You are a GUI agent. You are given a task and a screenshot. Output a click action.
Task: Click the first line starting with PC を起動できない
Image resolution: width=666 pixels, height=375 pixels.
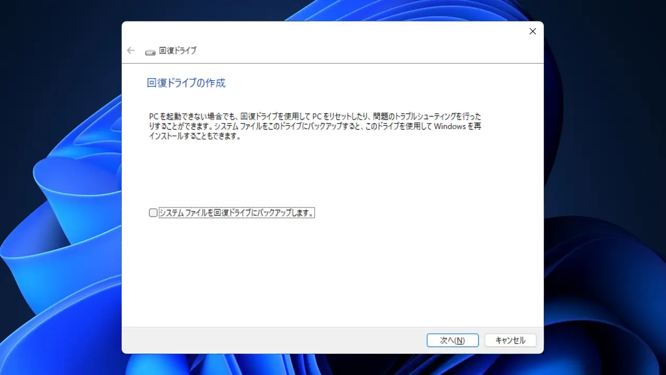point(318,116)
